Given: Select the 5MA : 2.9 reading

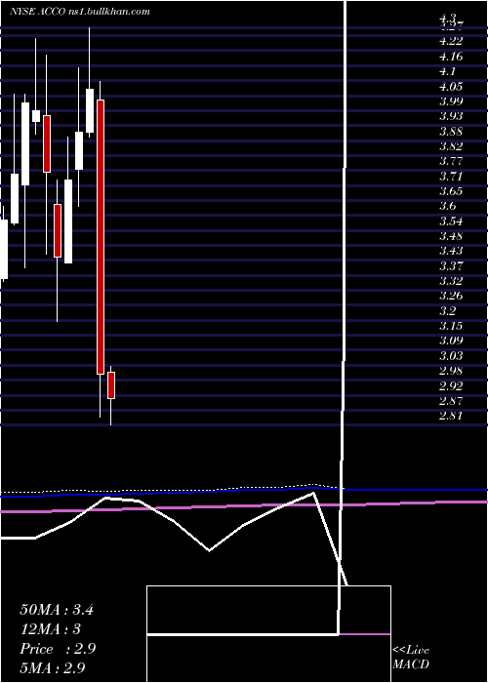Looking at the screenshot, I should pos(54,667).
